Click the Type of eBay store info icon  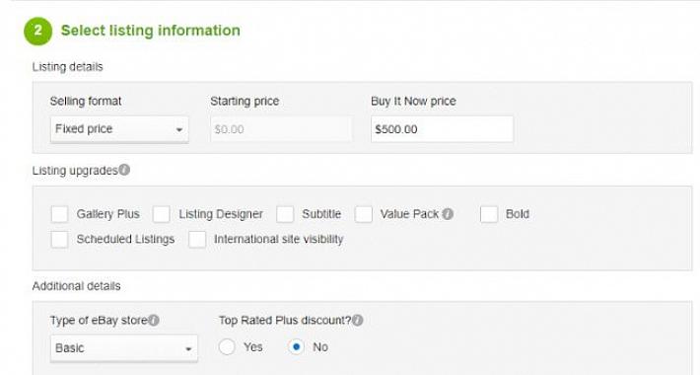(154, 320)
